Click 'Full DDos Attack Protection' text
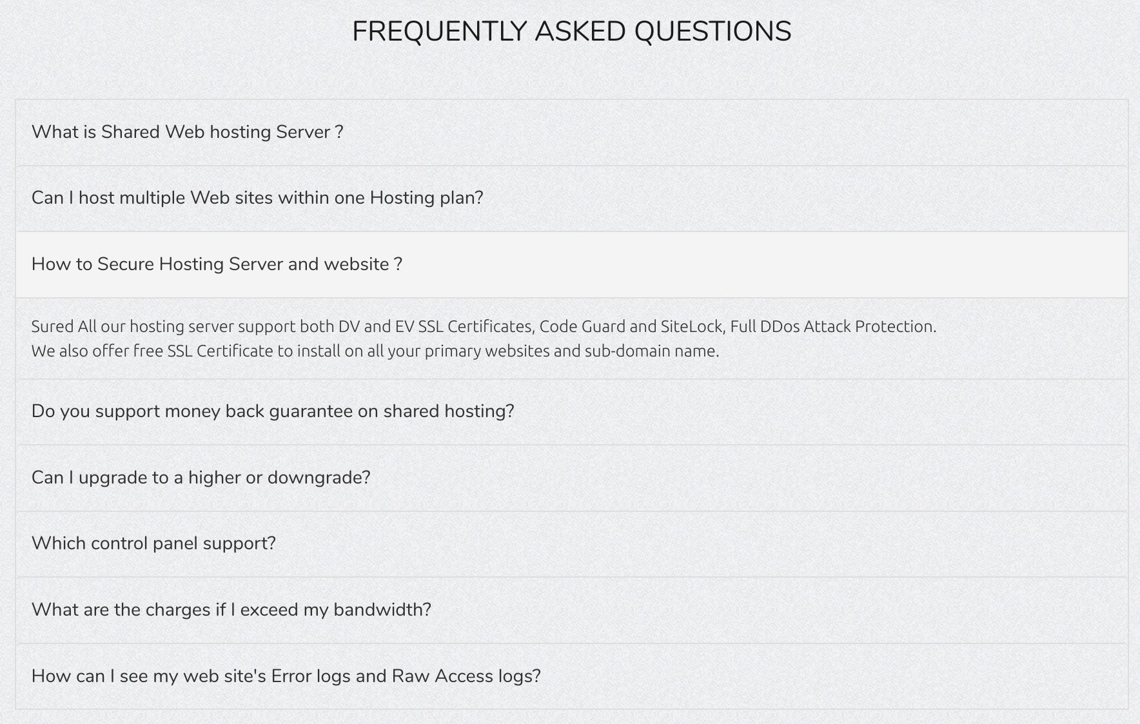This screenshot has height=724, width=1140. click(832, 326)
